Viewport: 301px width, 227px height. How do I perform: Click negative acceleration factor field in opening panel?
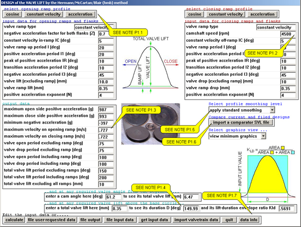[x=106, y=34]
